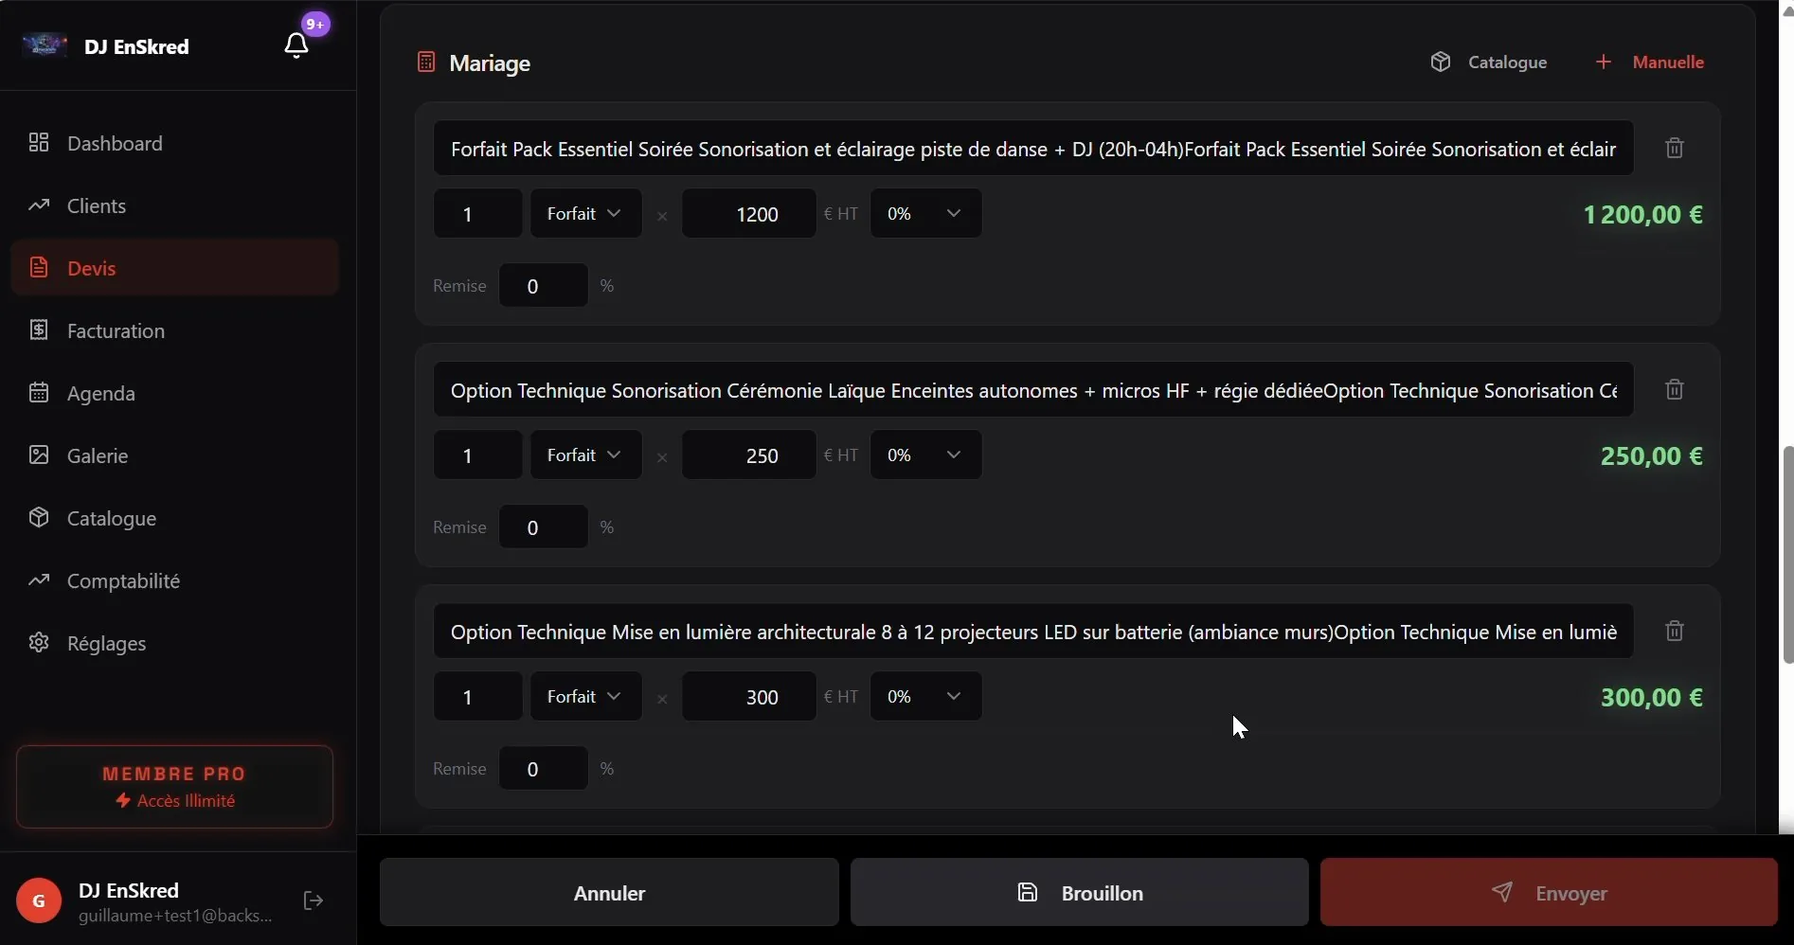Open the Facturation section

(x=175, y=330)
